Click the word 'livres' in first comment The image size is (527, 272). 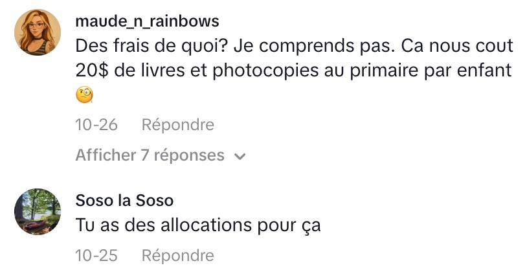click(163, 71)
